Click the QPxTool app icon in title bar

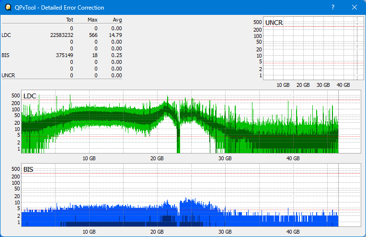click(7, 8)
